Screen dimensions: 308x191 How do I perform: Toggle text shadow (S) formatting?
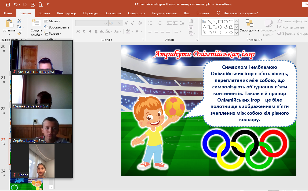(96, 31)
